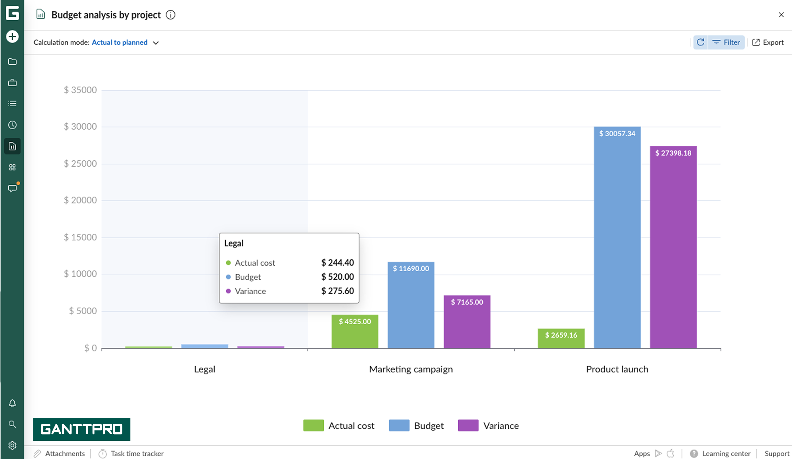Open the Projects folder icon in sidebar
This screenshot has height=459, width=792.
click(x=12, y=62)
